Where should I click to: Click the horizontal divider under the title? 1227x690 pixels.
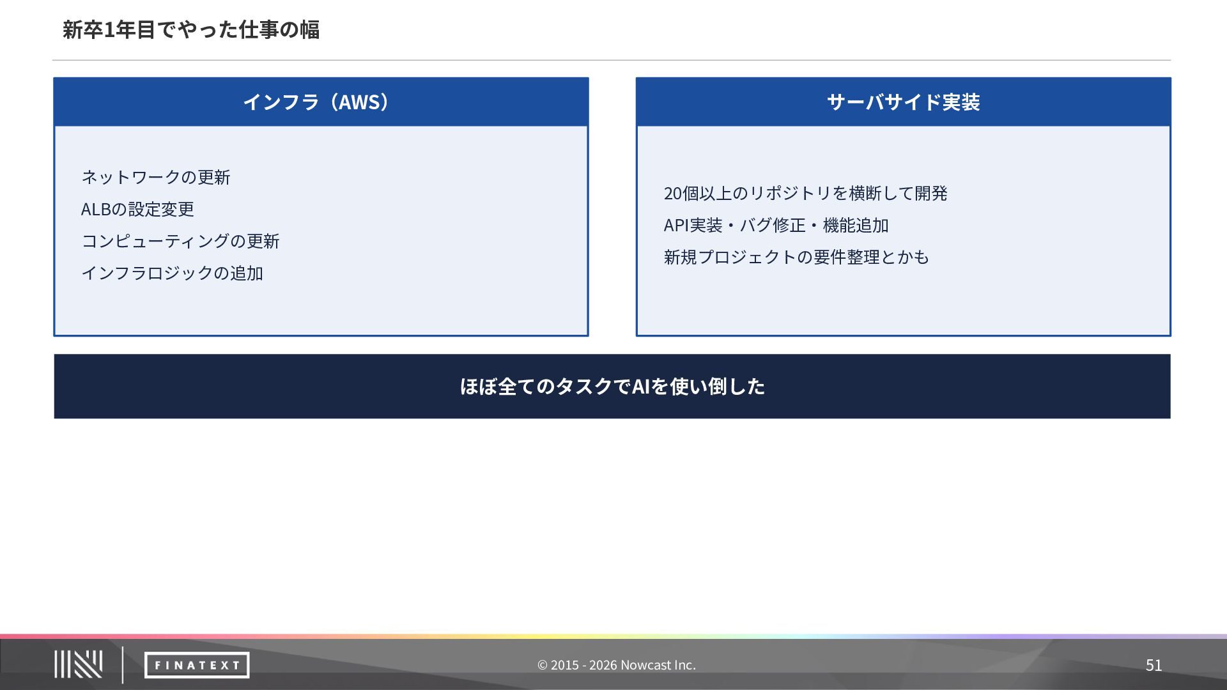click(612, 60)
